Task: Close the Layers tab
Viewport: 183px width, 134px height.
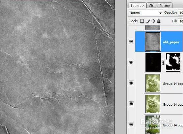Action: coord(144,6)
